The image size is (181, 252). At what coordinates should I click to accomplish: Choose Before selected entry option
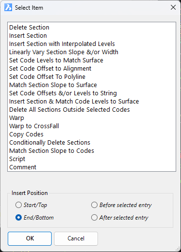(x=94, y=205)
